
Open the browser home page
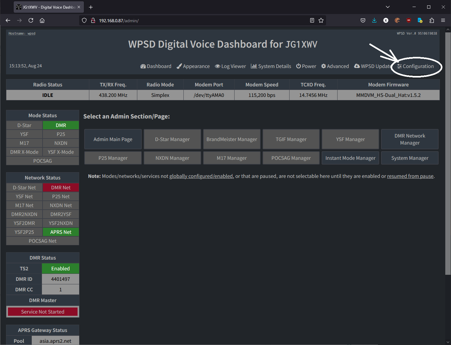point(42,20)
